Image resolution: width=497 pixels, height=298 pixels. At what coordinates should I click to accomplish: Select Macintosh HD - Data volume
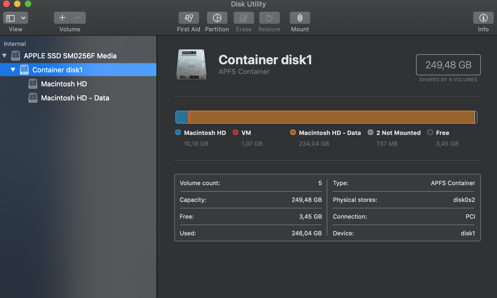click(x=75, y=98)
